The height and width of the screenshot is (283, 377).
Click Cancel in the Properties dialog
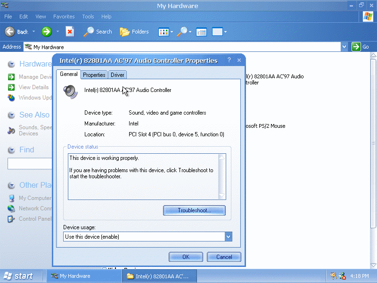(x=224, y=257)
